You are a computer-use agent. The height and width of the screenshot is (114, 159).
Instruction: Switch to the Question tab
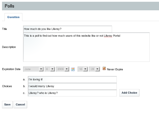pyautogui.click(x=13, y=17)
